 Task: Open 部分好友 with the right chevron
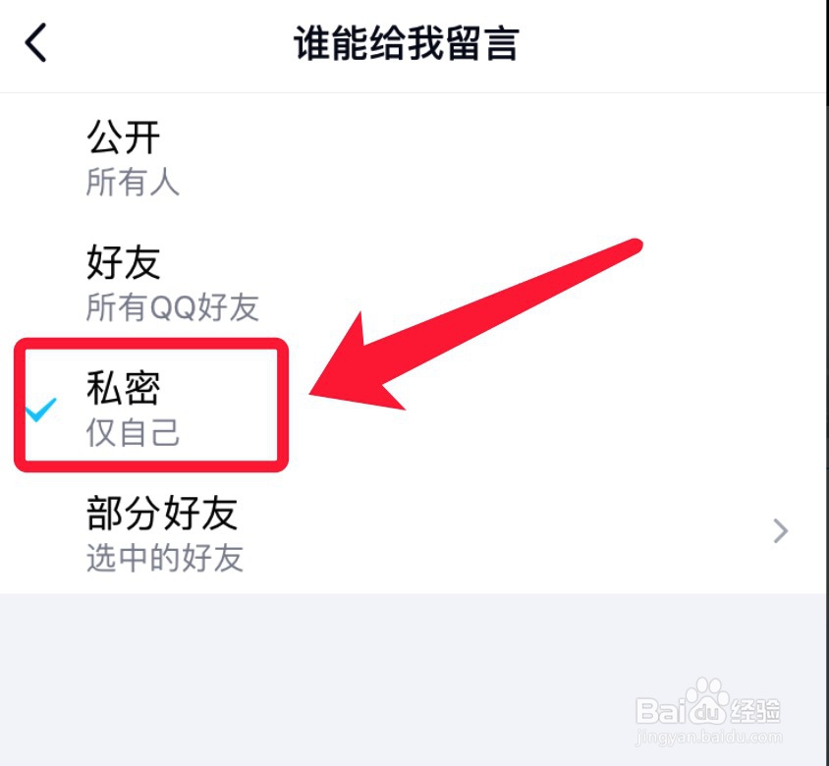[x=780, y=531]
